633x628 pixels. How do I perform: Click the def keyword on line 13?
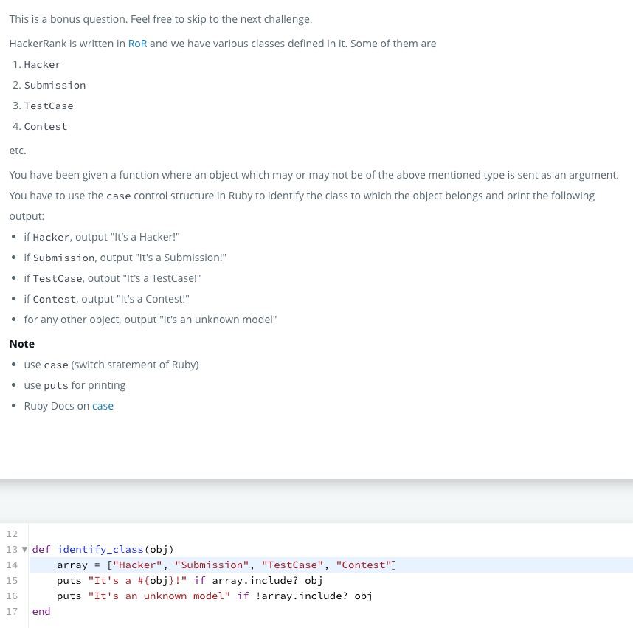coord(41,549)
